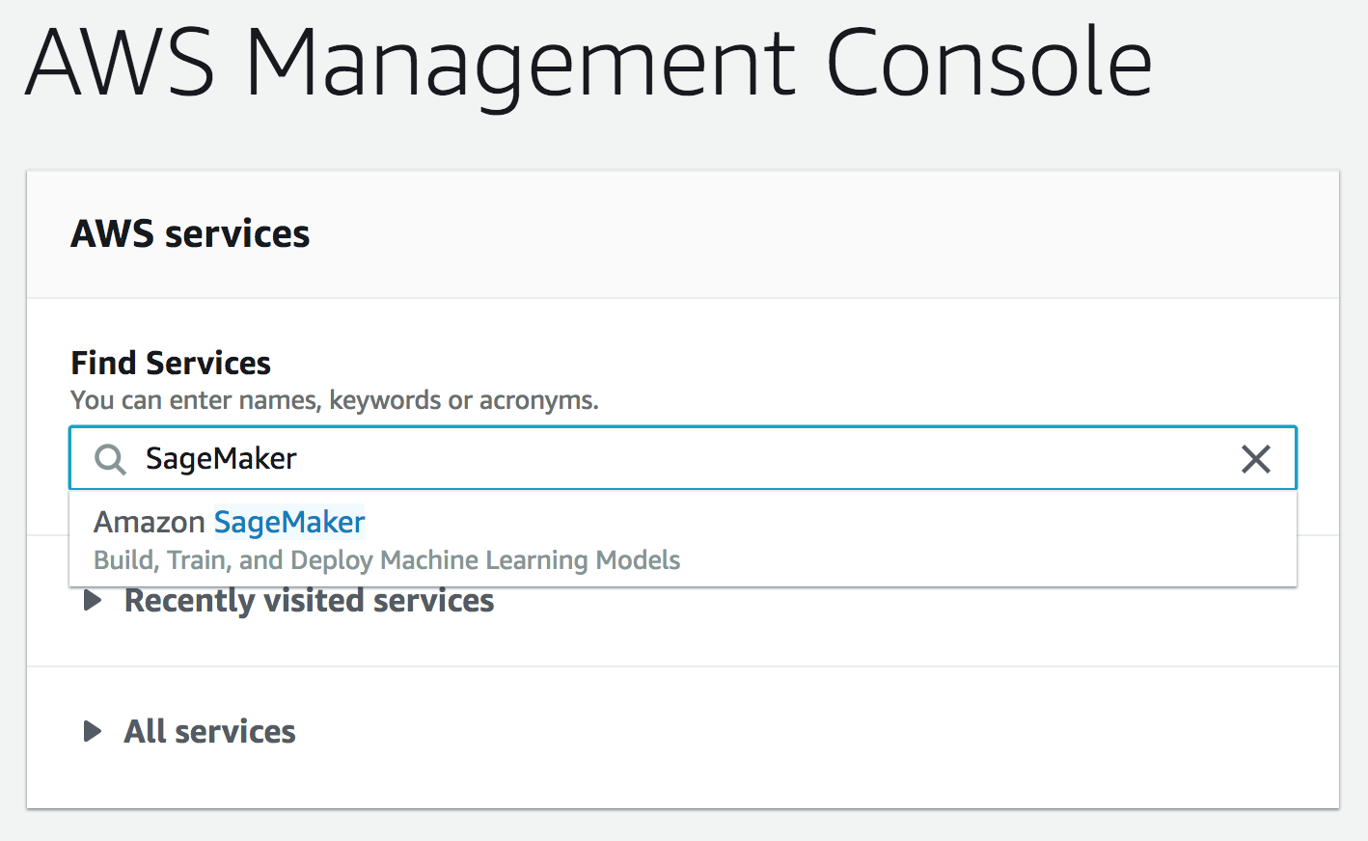Click the 'Find Services' label

tap(171, 364)
